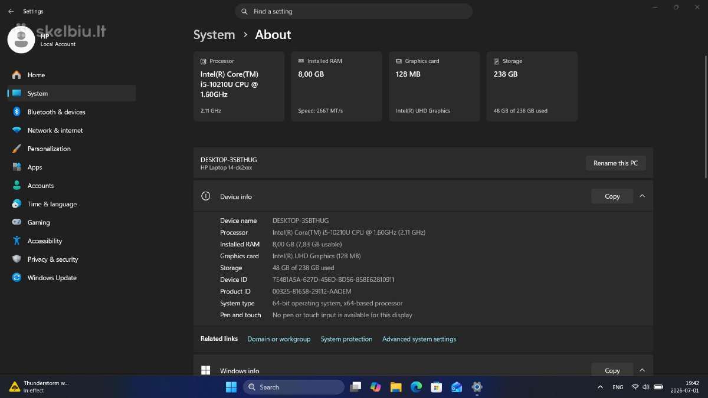Screen dimensions: 708x398
Task: Go to System in the breadcrumb
Action: (x=214, y=35)
